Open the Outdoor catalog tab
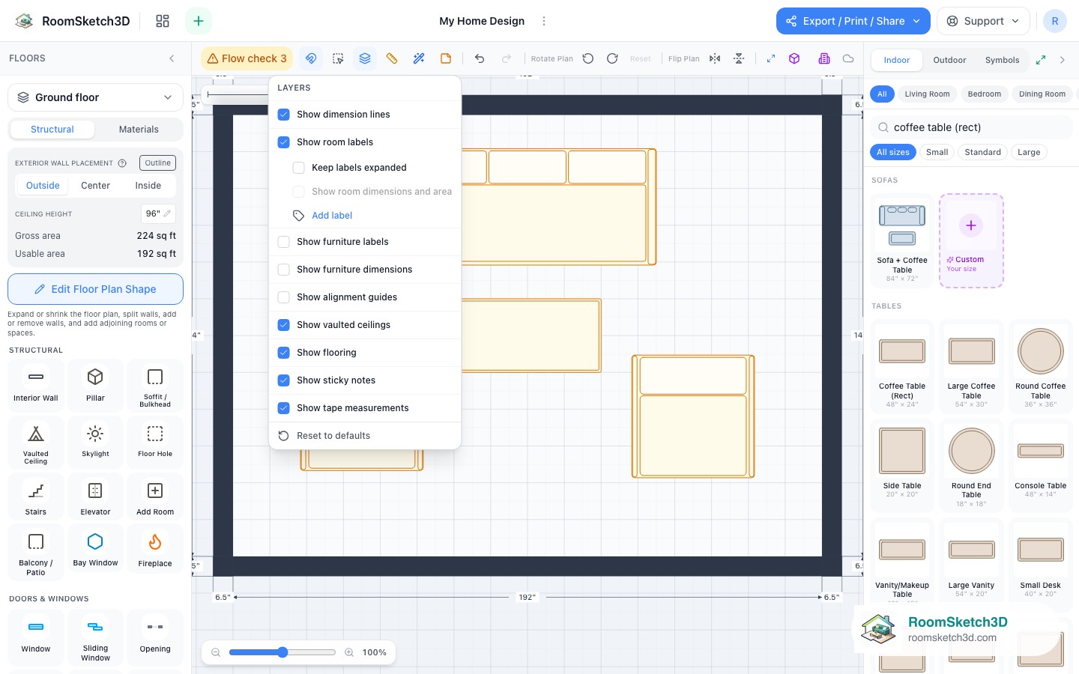Screen dimensions: 1079x674 (949, 60)
